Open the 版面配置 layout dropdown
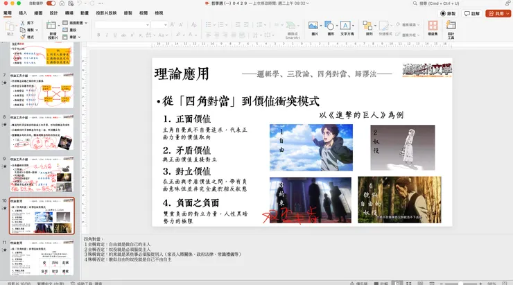Viewport: 513px width, 285px height. pyautogui.click(x=75, y=23)
